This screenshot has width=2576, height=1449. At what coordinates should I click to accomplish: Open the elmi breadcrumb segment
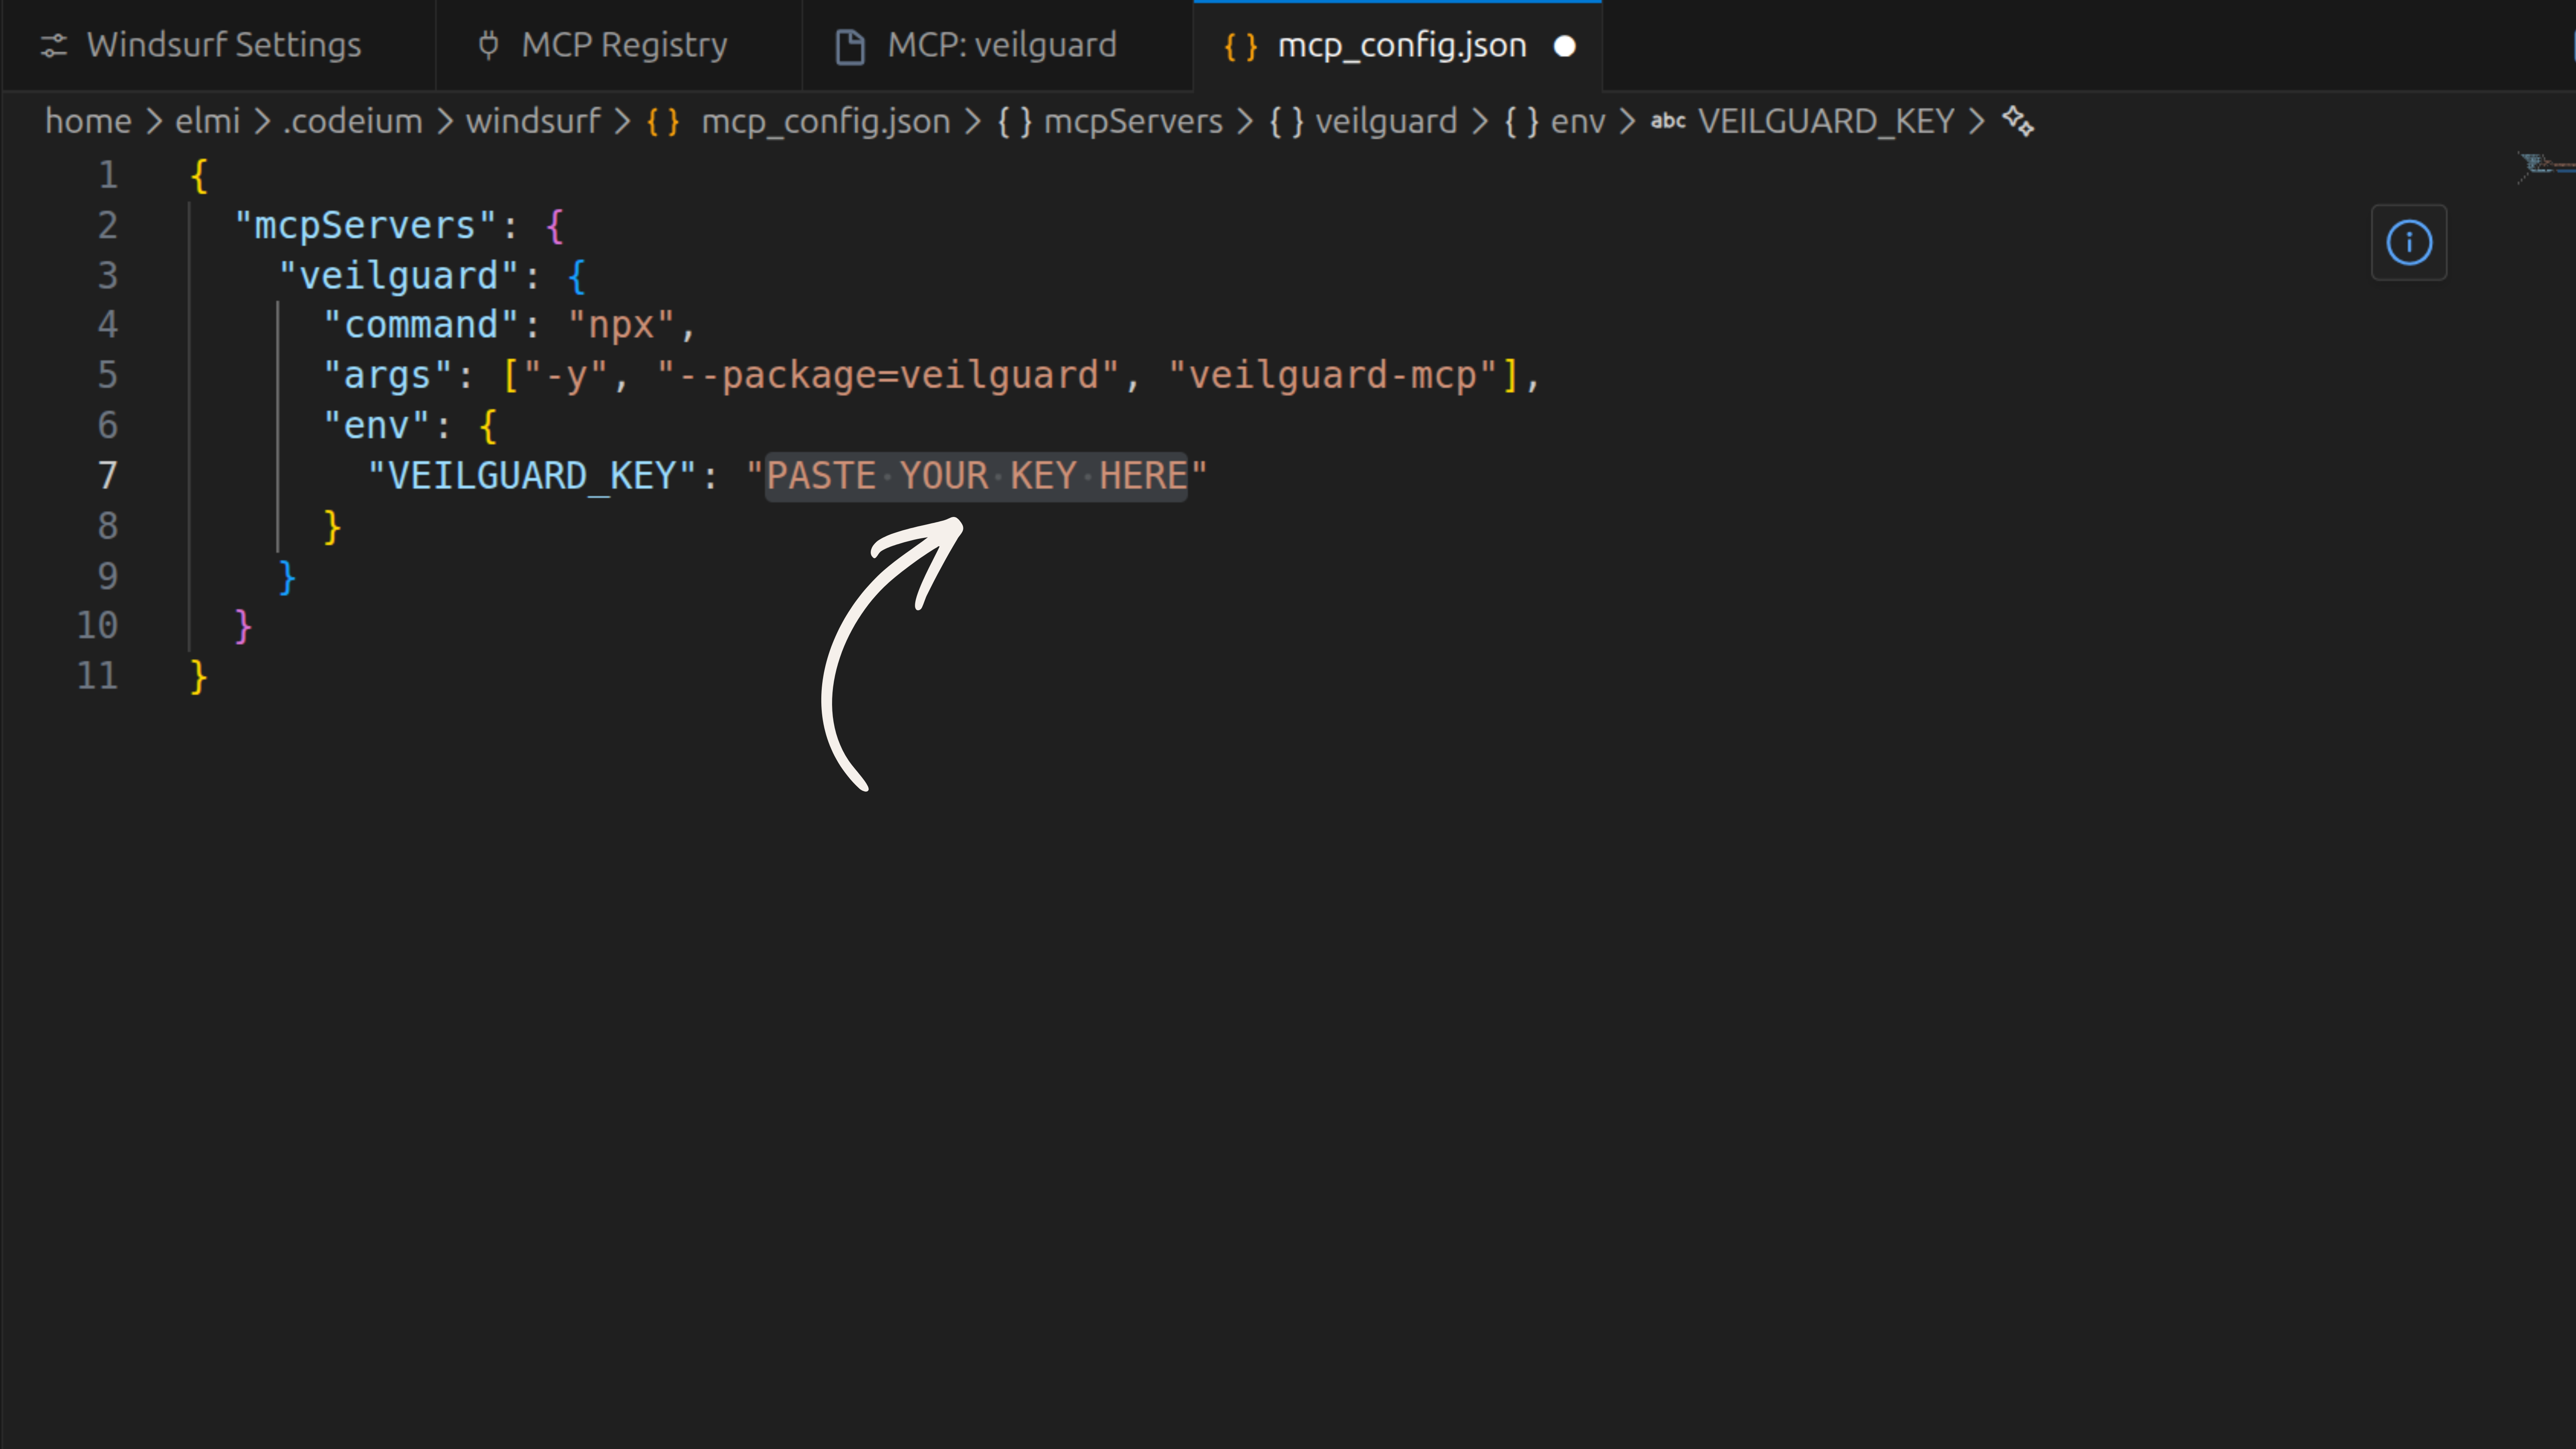click(x=208, y=122)
